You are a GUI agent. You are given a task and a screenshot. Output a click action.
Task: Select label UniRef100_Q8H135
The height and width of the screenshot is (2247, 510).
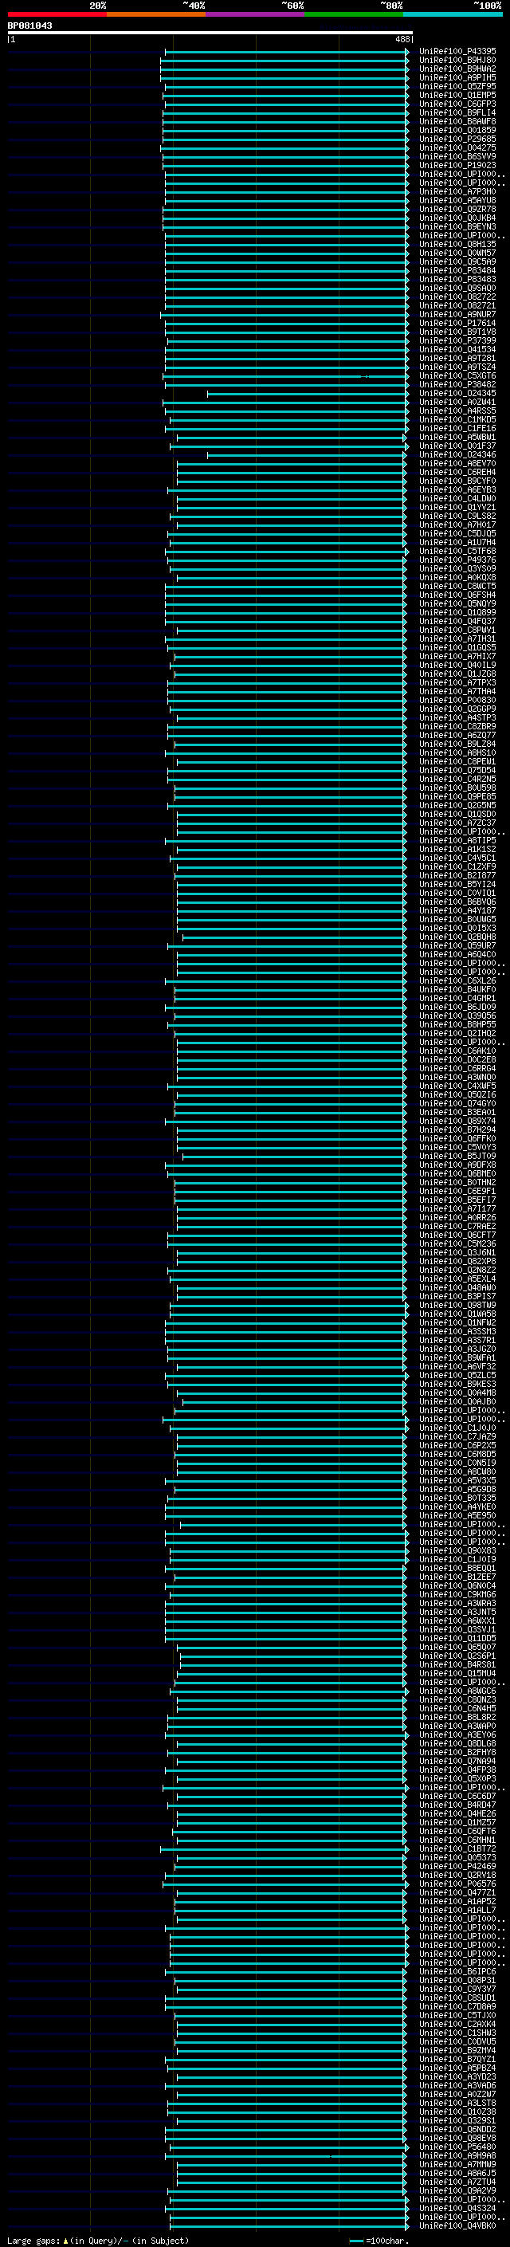[457, 244]
